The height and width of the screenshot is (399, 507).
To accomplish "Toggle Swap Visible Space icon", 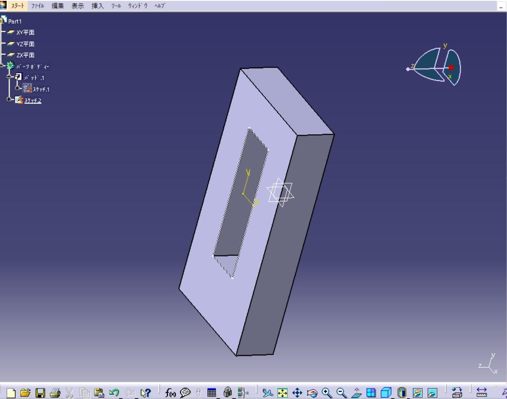I will pyautogui.click(x=432, y=393).
